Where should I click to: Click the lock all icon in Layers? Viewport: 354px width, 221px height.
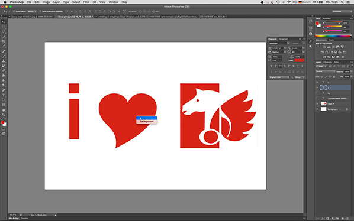click(334, 77)
